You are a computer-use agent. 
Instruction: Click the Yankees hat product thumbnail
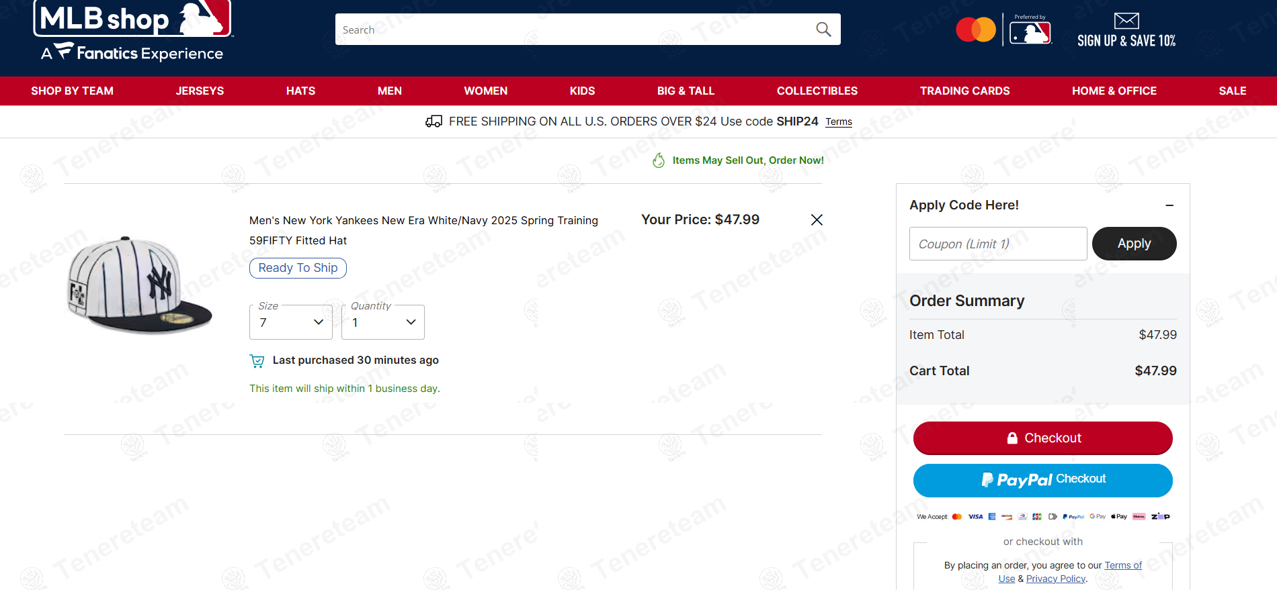coord(139,285)
